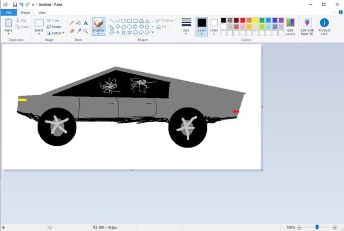
Task: Select the Magnifier tool
Action: point(85,31)
